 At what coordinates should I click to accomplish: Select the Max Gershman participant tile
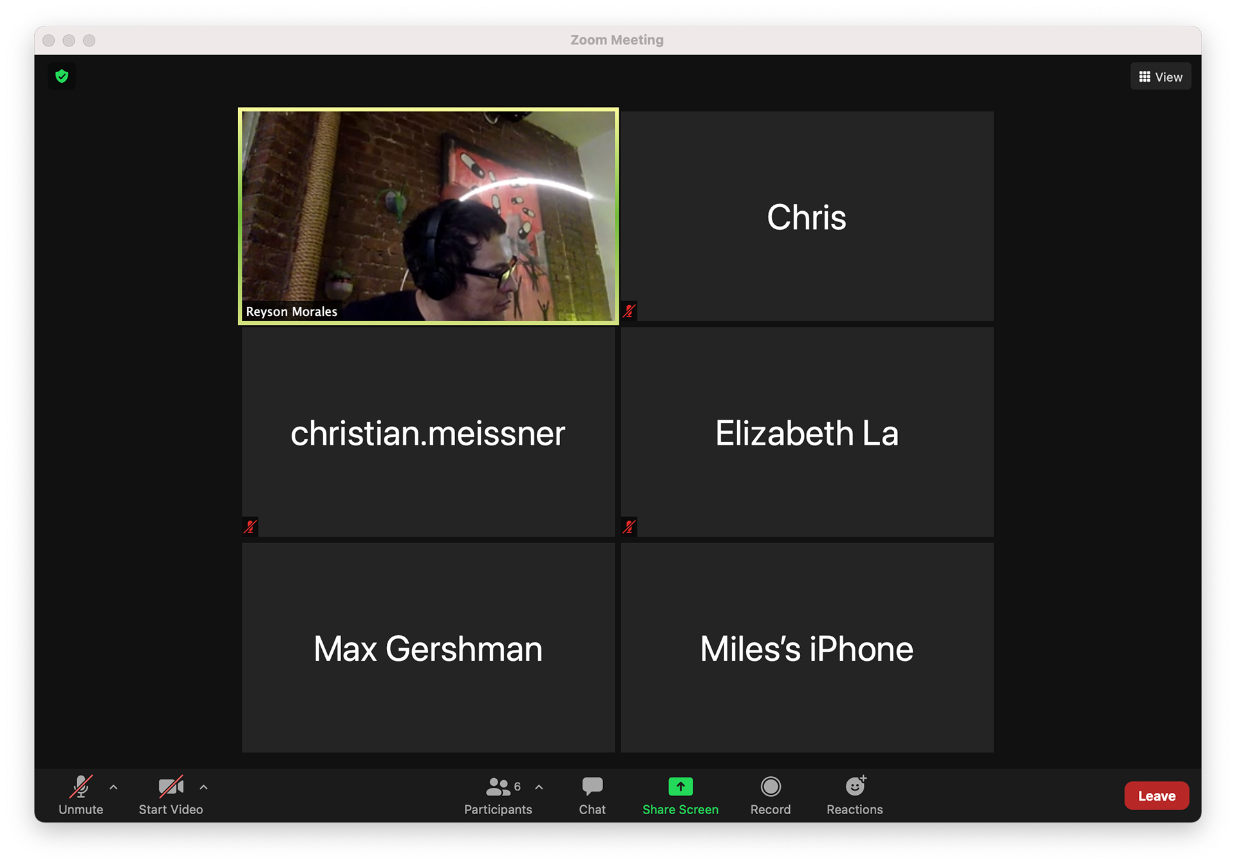point(429,647)
